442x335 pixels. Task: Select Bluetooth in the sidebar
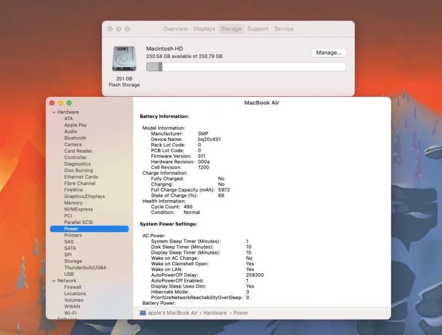(x=75, y=138)
